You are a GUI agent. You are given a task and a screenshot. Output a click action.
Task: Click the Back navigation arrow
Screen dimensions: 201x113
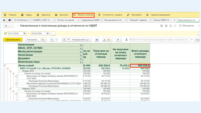6,26
